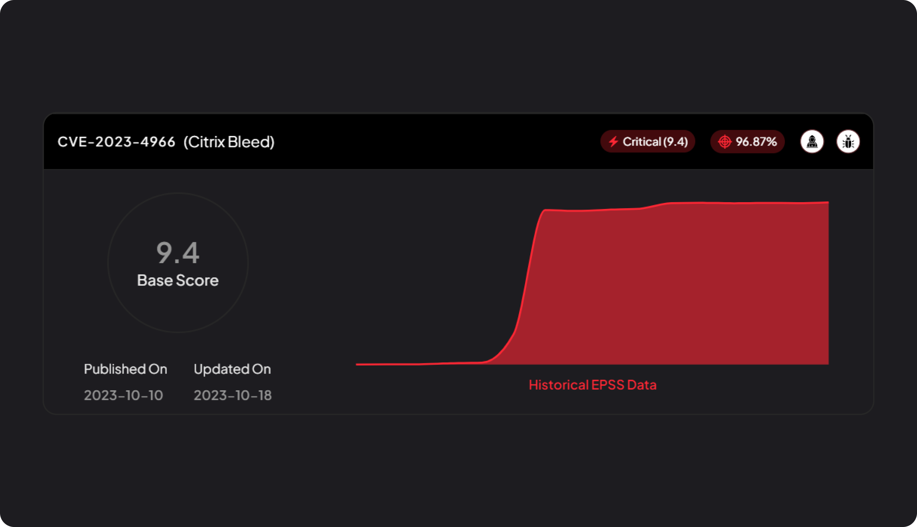Screen dimensions: 917x527
Task: Select the 96.87% EPSS score badge
Action: (x=747, y=142)
